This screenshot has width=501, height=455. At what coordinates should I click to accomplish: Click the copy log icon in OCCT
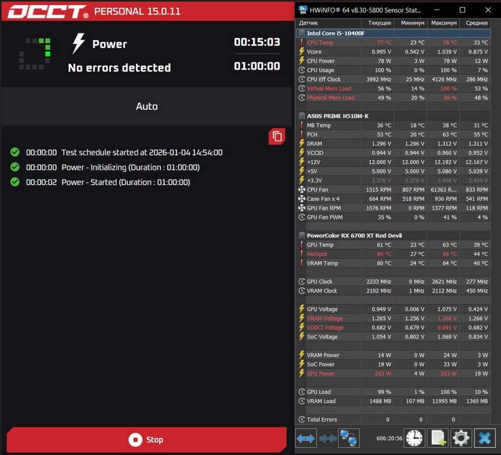coord(277,136)
